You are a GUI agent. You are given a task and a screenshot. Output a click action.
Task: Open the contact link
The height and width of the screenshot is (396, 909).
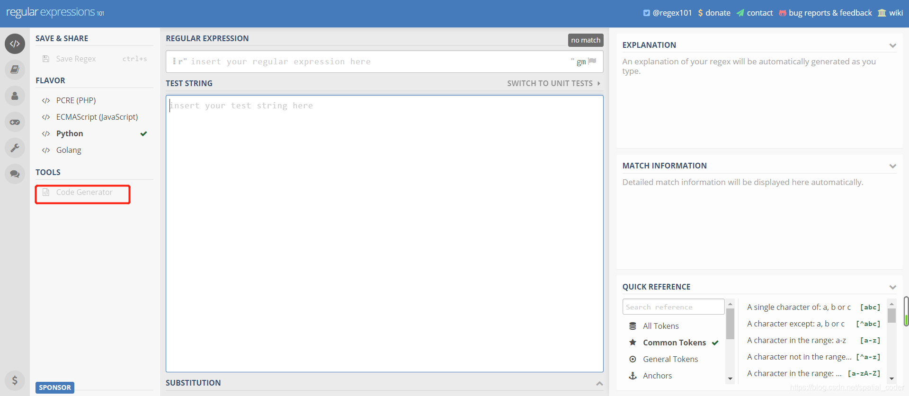(755, 13)
